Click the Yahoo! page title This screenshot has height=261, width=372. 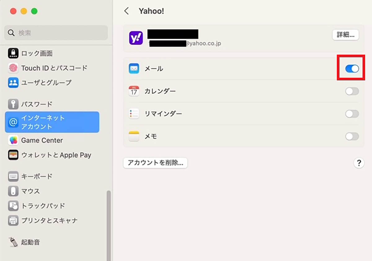151,11
